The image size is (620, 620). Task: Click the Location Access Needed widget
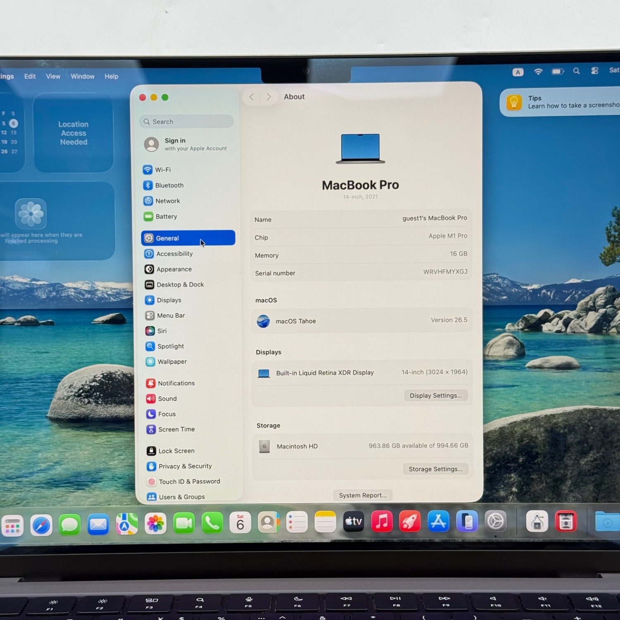click(74, 133)
